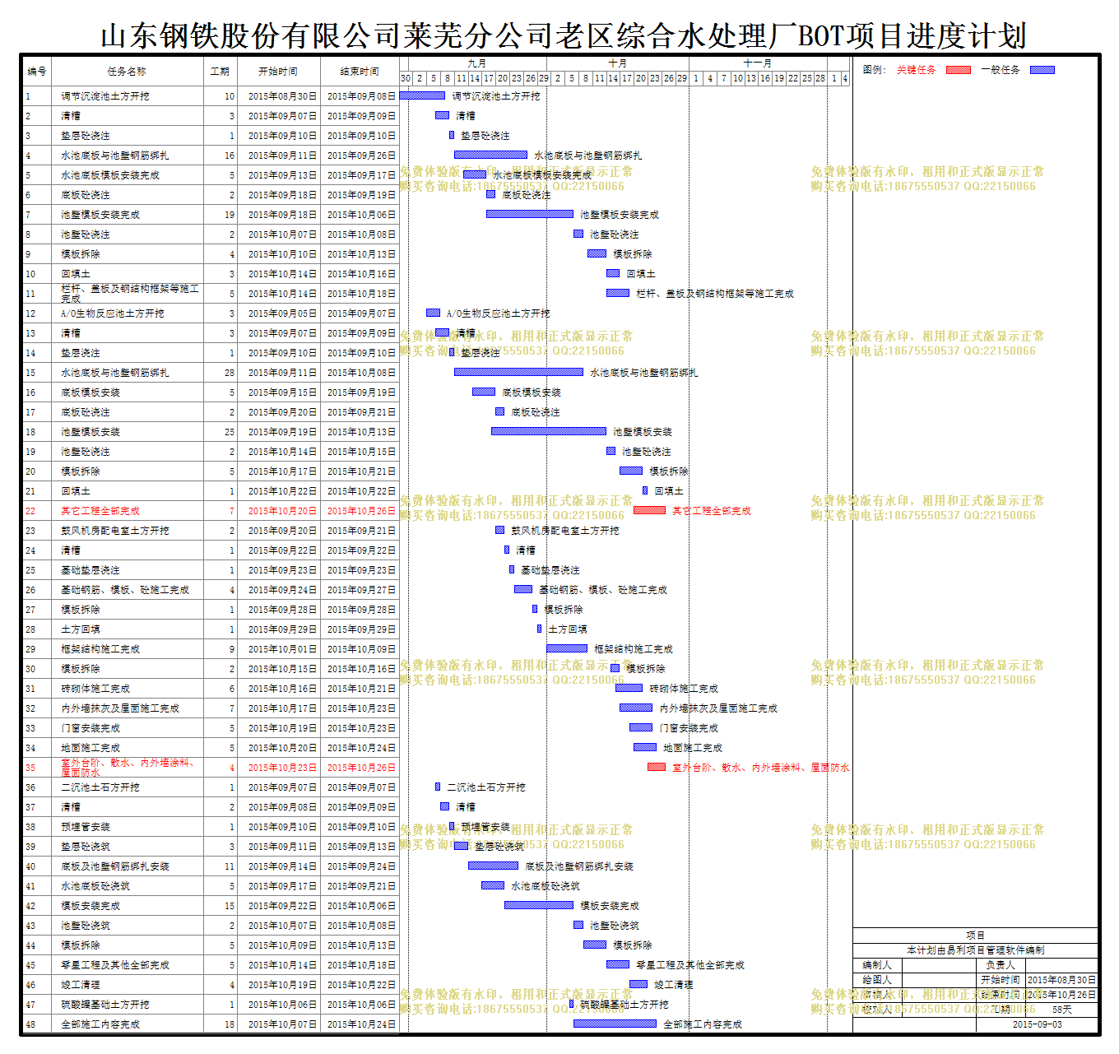Click the 十一月 month header on the timeline
1119x1054 pixels.
757,63
